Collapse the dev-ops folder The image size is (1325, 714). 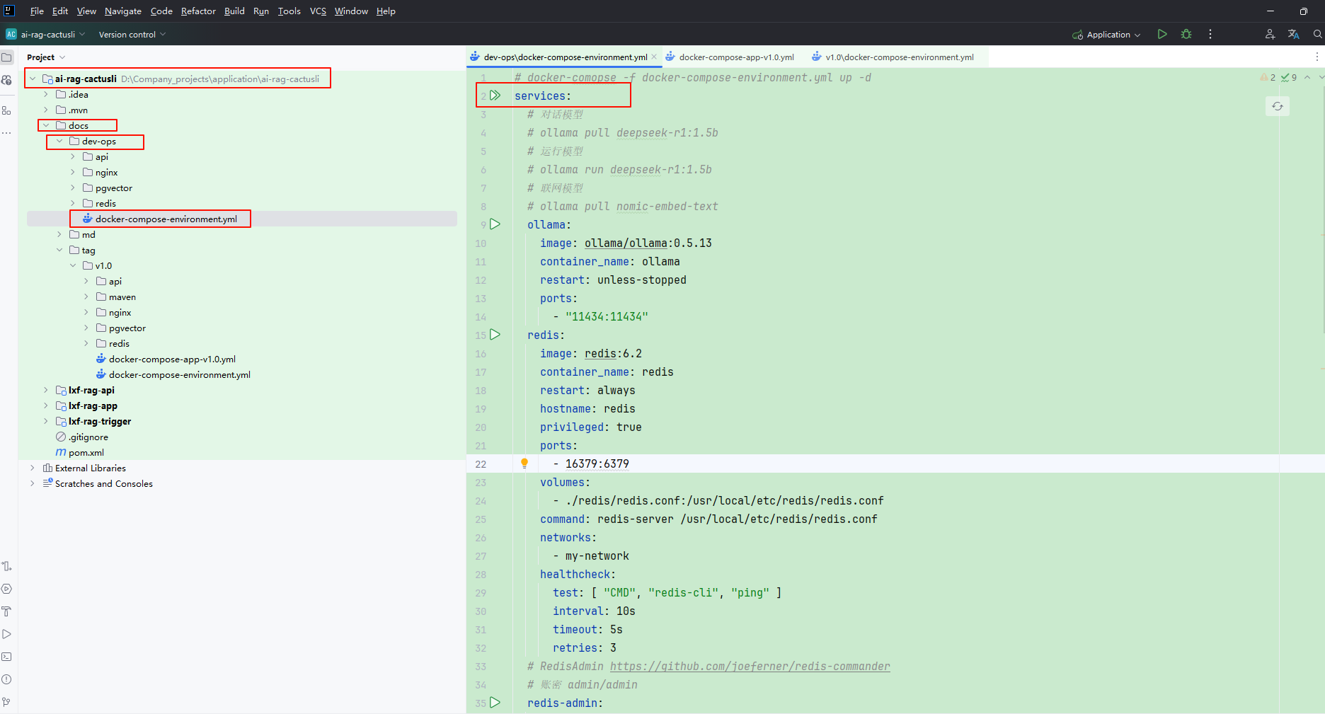60,141
